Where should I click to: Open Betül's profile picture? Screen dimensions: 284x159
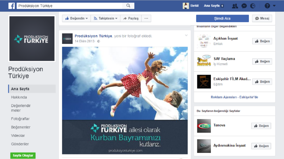tap(186, 6)
